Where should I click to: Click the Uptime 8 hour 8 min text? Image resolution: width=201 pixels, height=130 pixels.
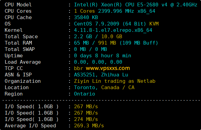113,56
